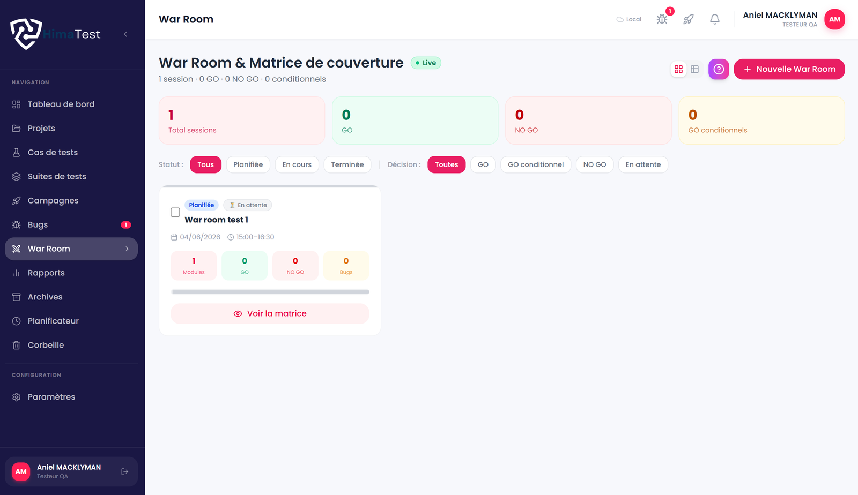Viewport: 858px width, 495px height.
Task: Click Voir la matrice button
Action: [270, 313]
